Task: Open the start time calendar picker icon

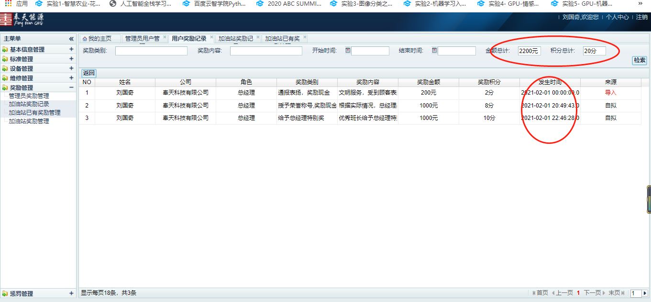Action: pos(348,50)
